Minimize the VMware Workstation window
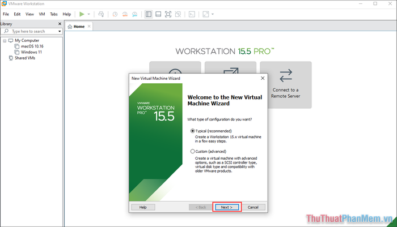The image size is (397, 227). pyautogui.click(x=361, y=3)
